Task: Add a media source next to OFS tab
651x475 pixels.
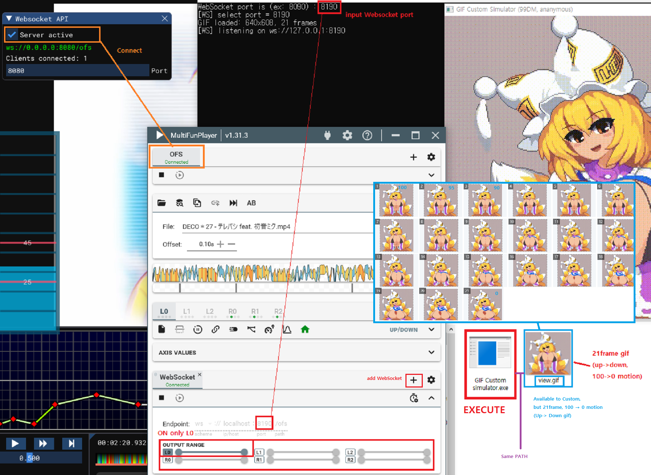Action: point(413,157)
